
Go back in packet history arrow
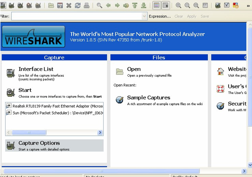(x=108, y=6)
